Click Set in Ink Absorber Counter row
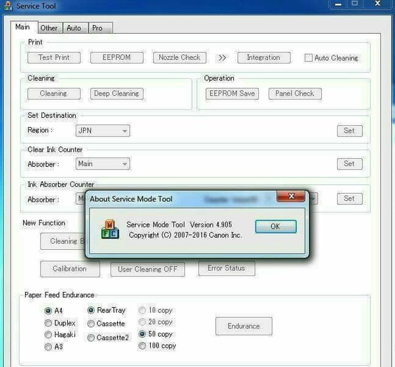 [x=350, y=198]
